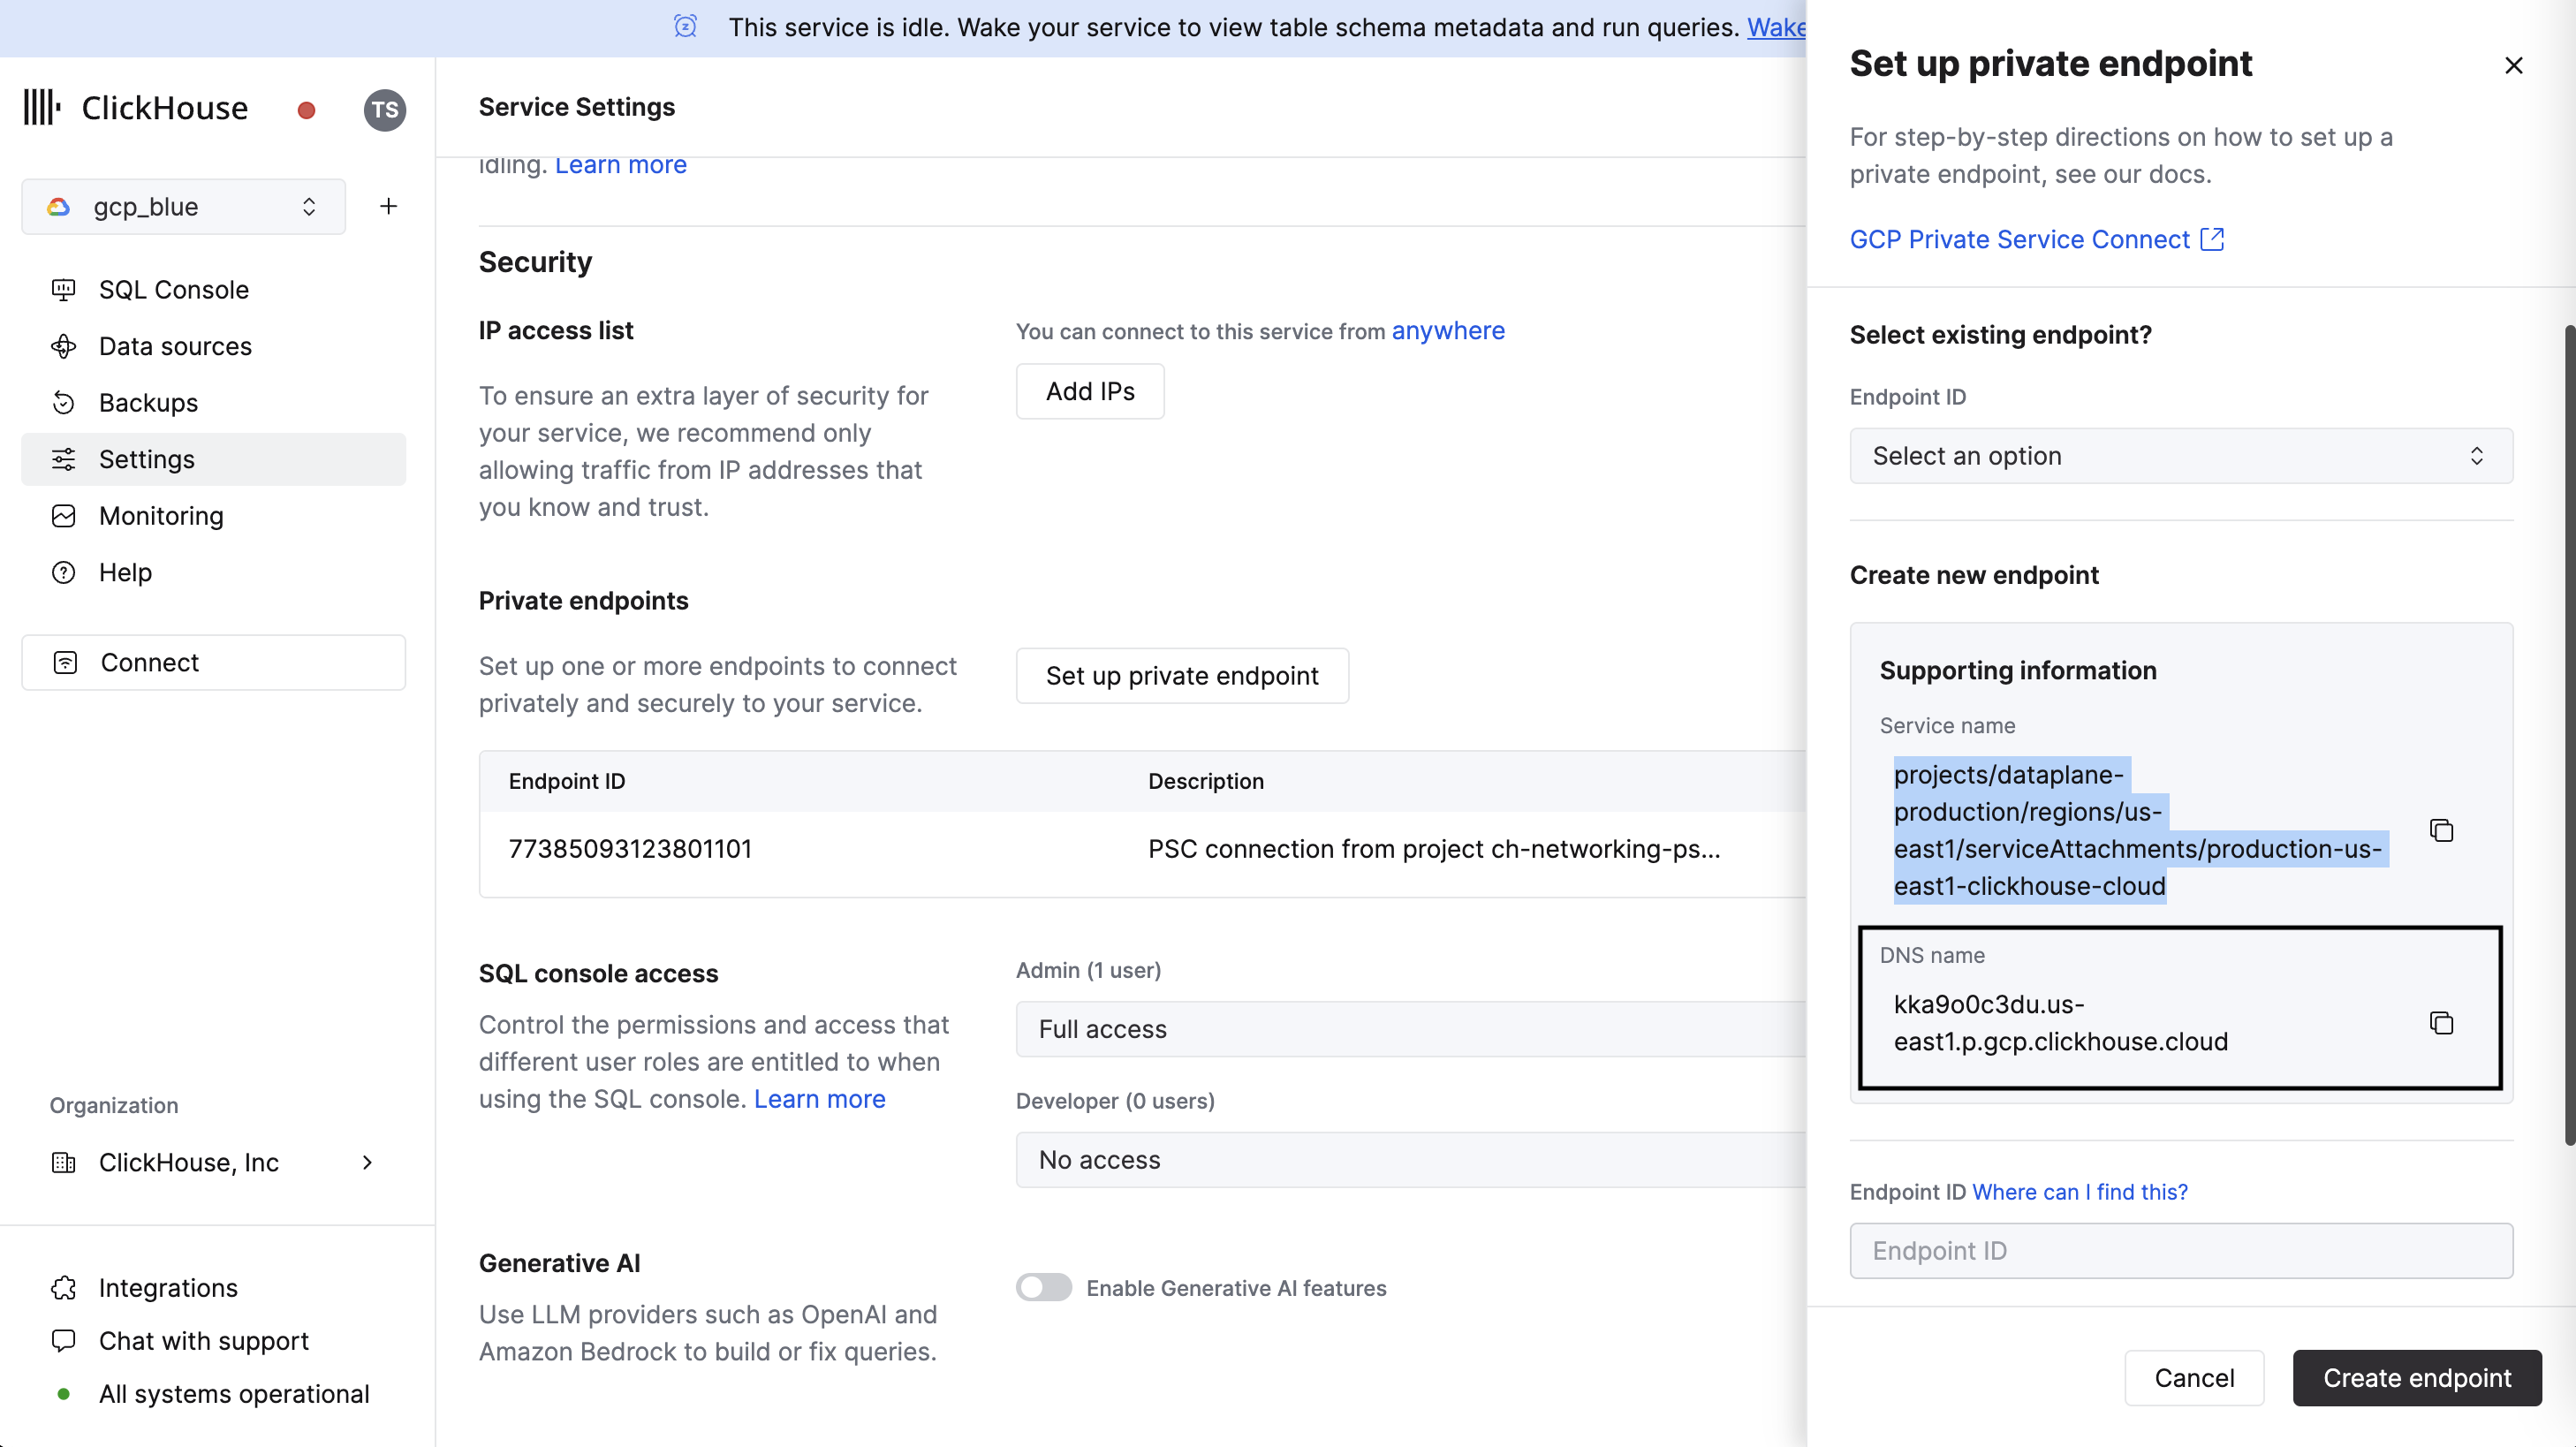This screenshot has width=2576, height=1447.
Task: Open the Endpoint ID select dropdown
Action: click(2180, 456)
